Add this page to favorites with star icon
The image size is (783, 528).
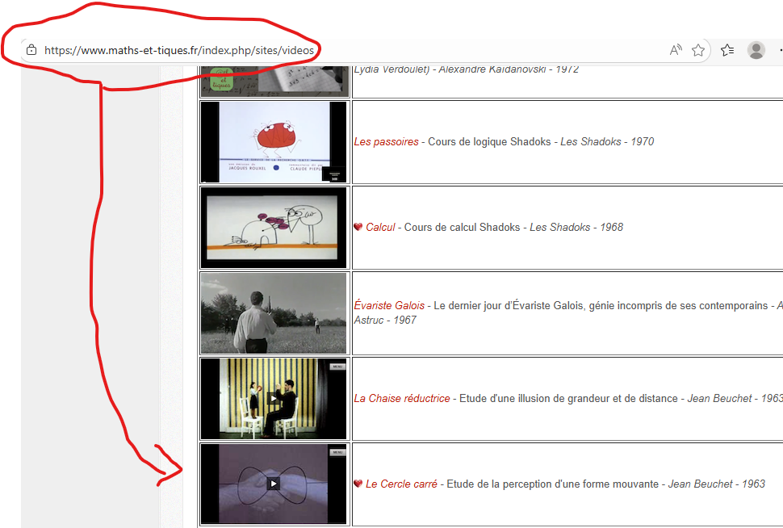(x=698, y=50)
